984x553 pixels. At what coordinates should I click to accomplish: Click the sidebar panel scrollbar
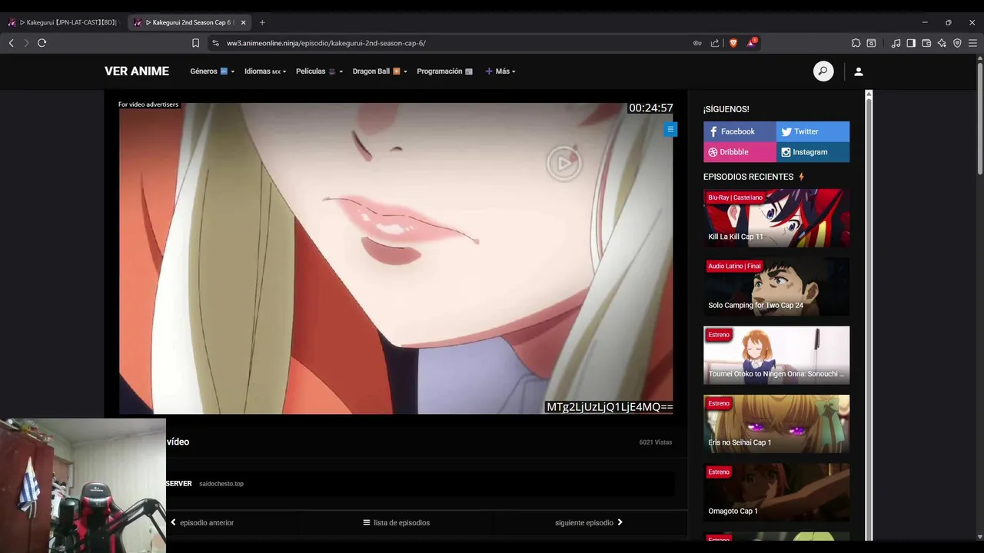click(869, 315)
